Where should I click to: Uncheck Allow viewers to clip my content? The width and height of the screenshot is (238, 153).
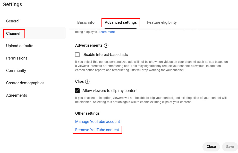tap(77, 91)
